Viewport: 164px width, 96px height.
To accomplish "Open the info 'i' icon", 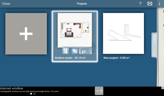I will click(x=159, y=4).
